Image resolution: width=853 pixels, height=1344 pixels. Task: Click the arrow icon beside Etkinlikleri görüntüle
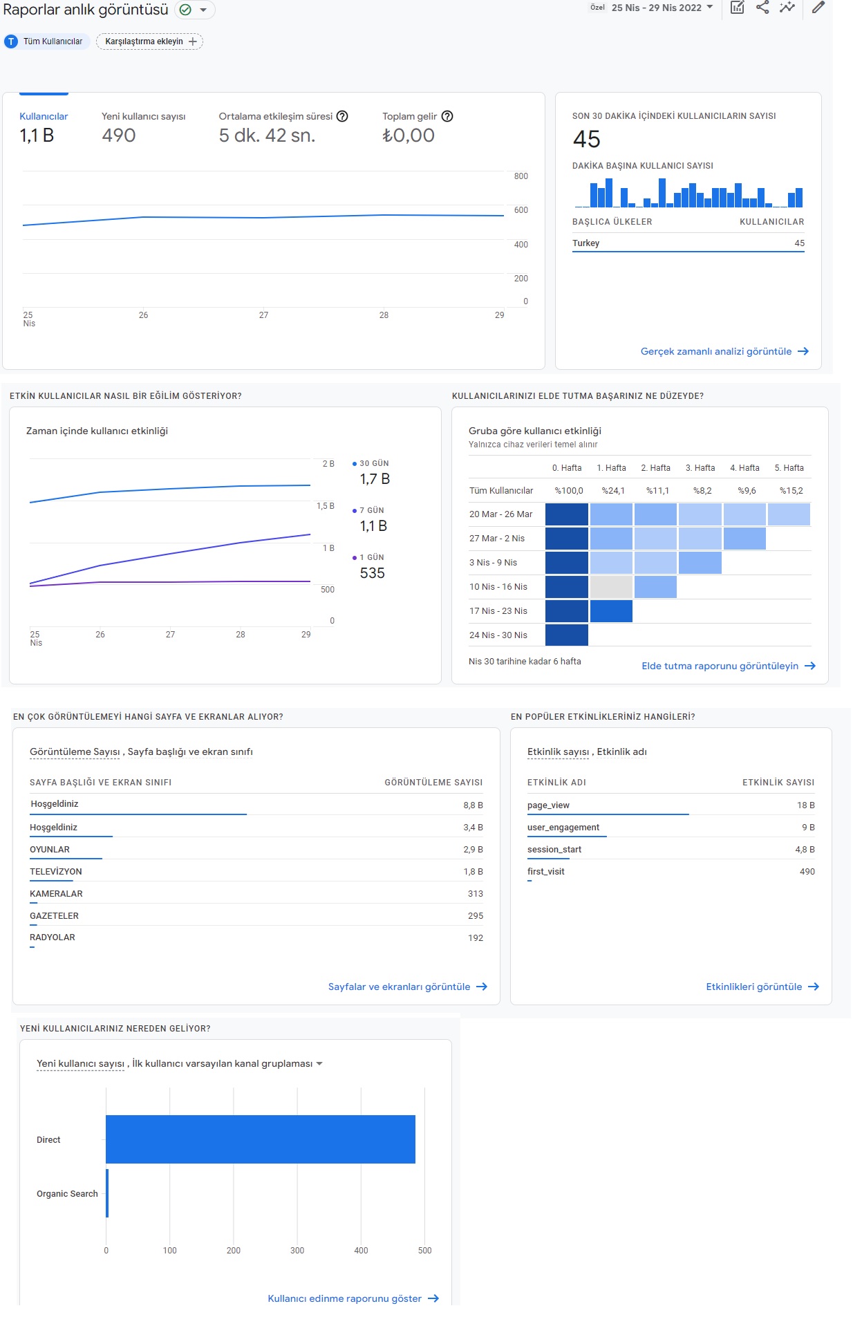[814, 987]
